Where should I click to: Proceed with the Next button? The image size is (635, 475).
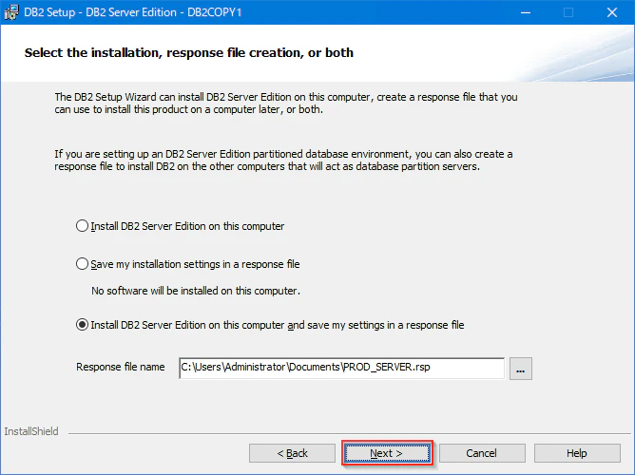tap(387, 453)
